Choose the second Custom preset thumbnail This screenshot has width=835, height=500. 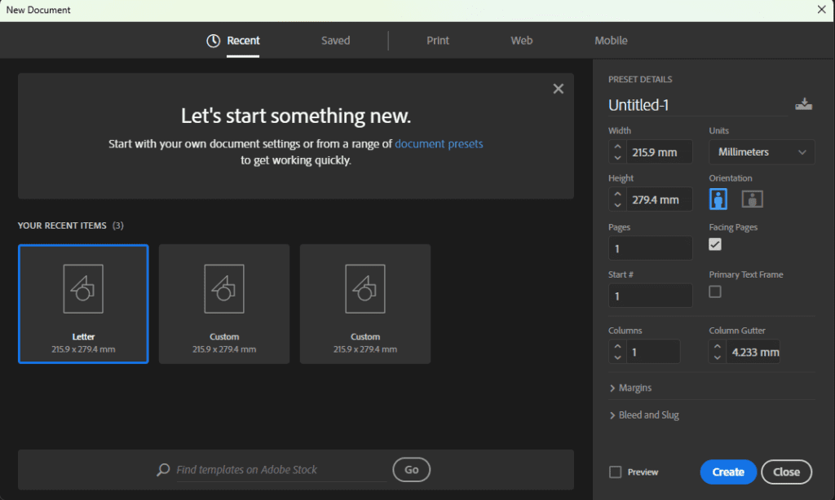tap(365, 304)
